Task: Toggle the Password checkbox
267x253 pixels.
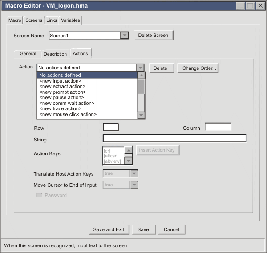Action: click(x=40, y=195)
